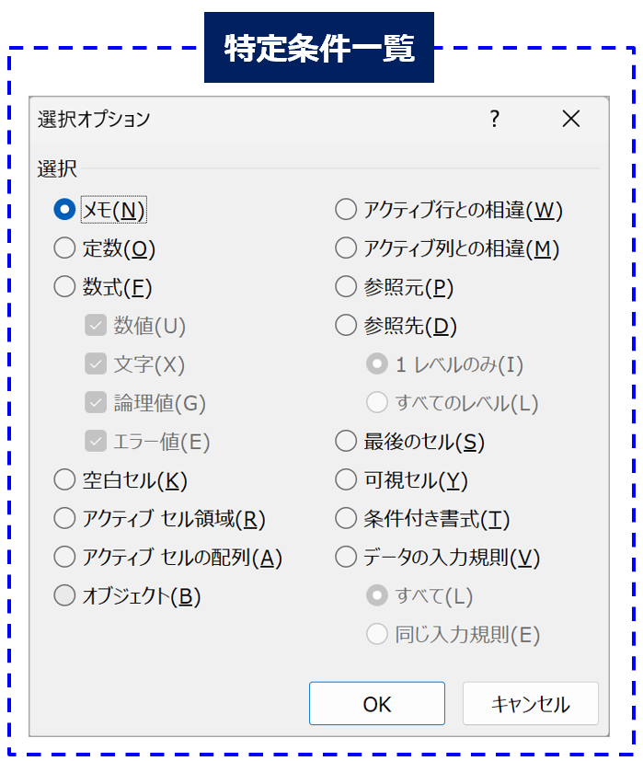The image size is (643, 761).
Task: Uncheck the 論理値(G) checkbox
Action: coord(96,403)
